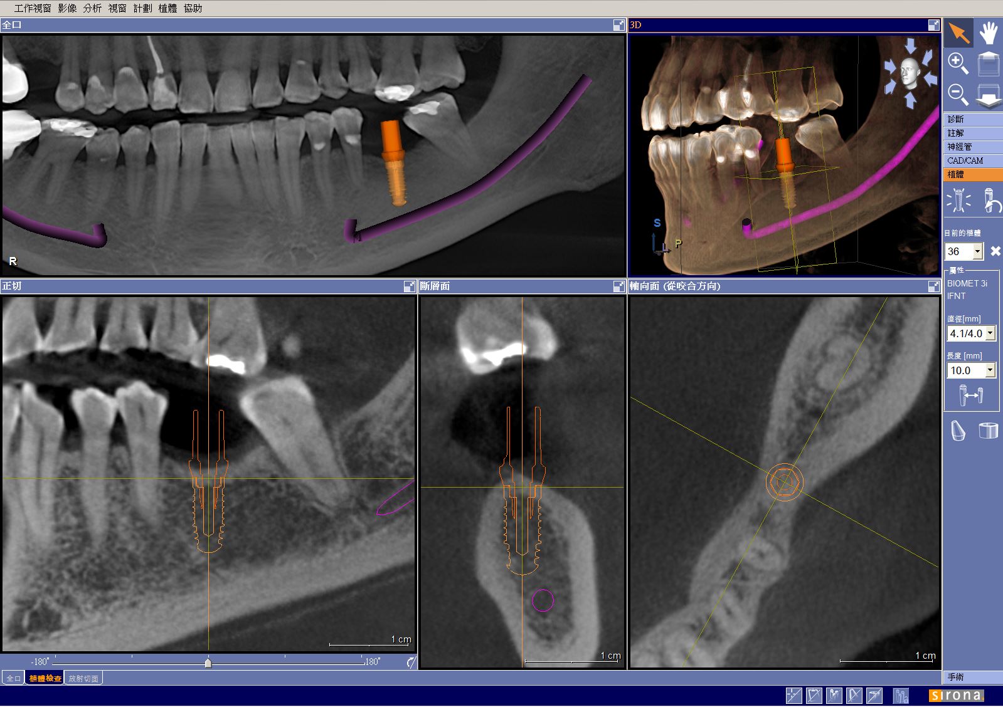The height and width of the screenshot is (707, 1003).
Task: Expand the implant diameter 4.1/4.0 dropdown
Action: click(990, 333)
